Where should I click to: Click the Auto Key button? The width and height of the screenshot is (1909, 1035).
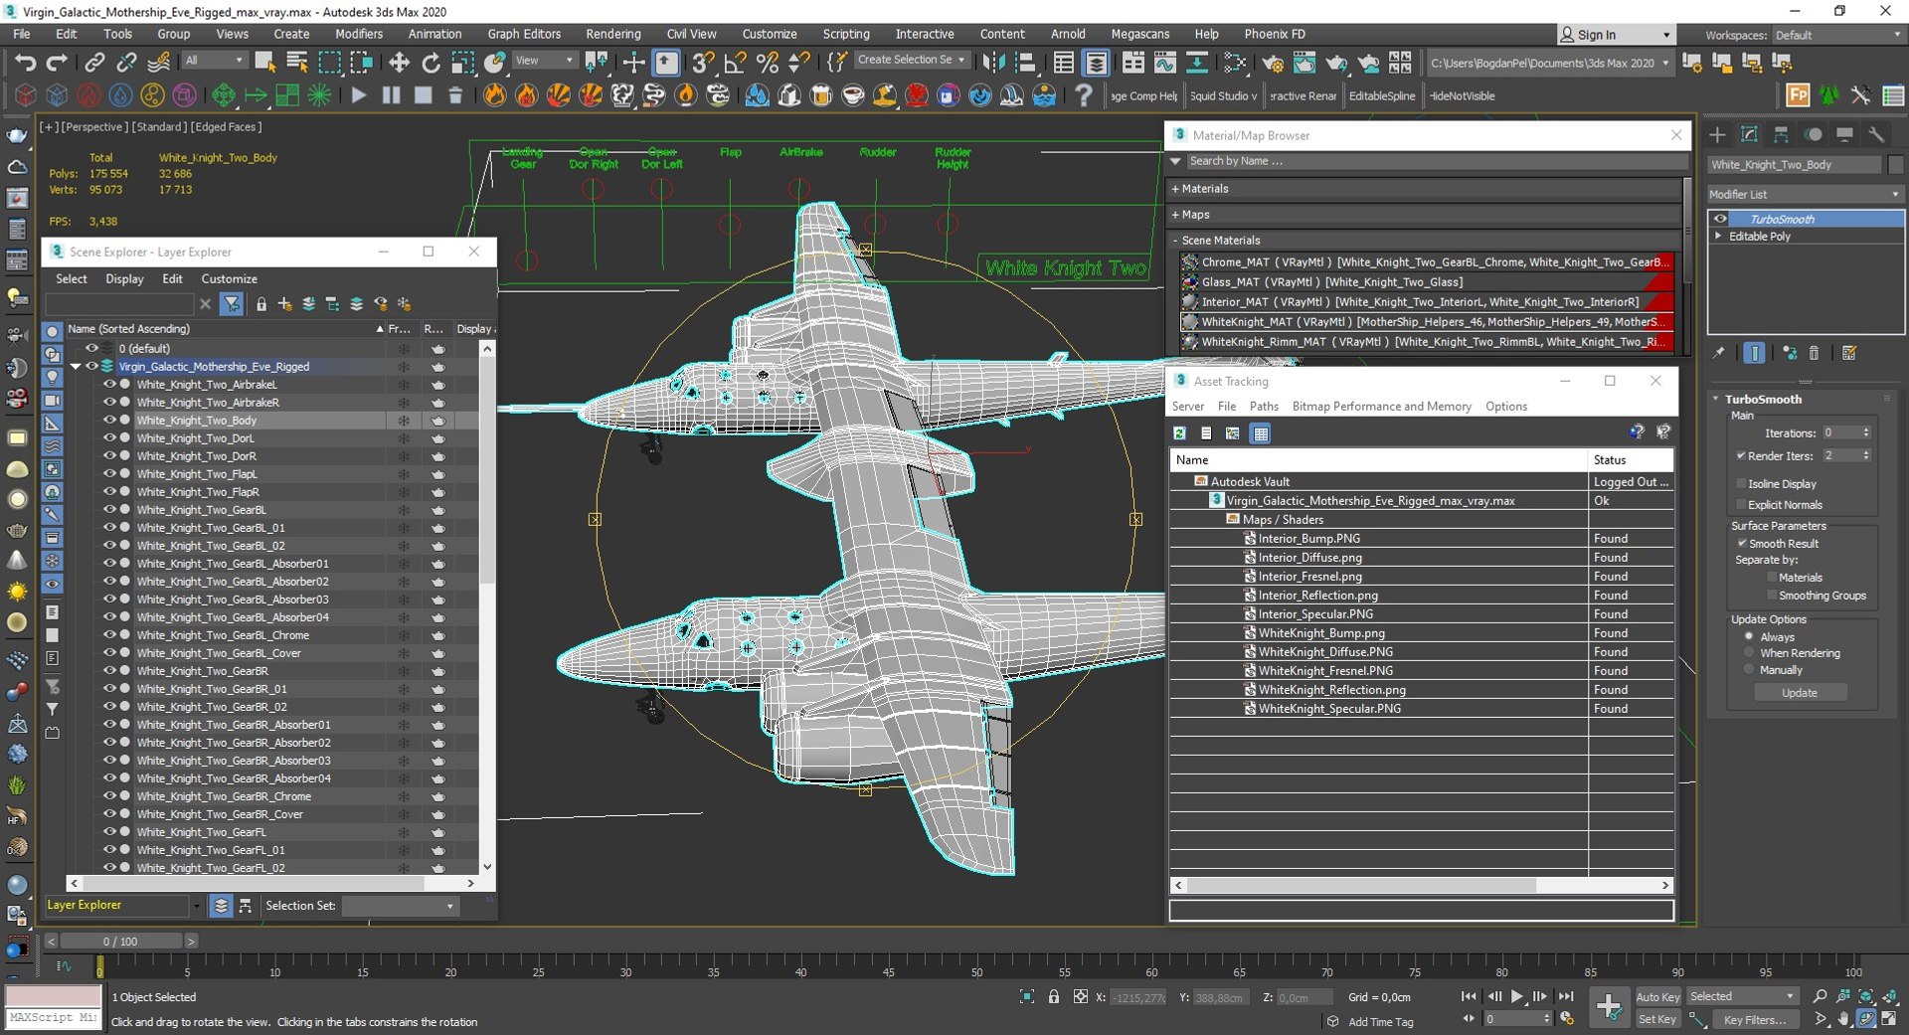pos(1657,997)
